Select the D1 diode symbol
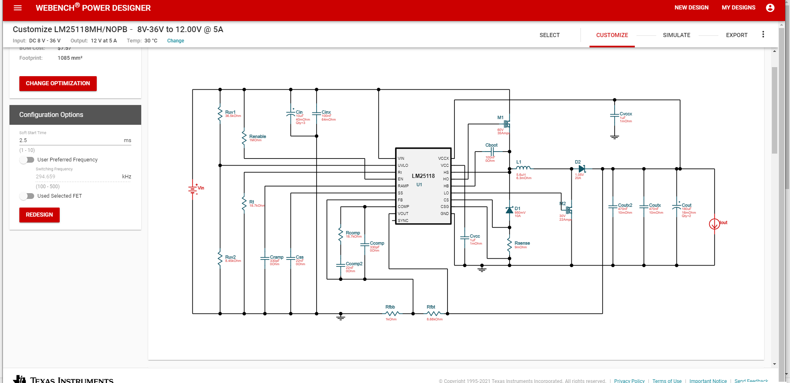Viewport: 790px width, 383px height. 509,210
